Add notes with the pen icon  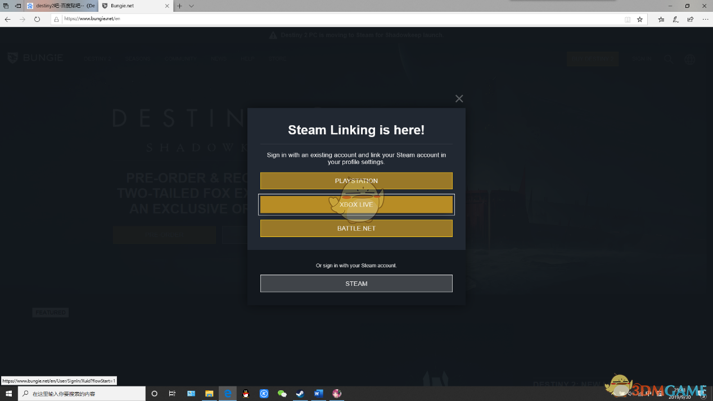[675, 19]
